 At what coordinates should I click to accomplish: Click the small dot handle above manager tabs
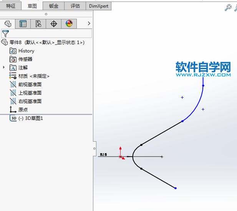pyautogui.click(x=46, y=14)
